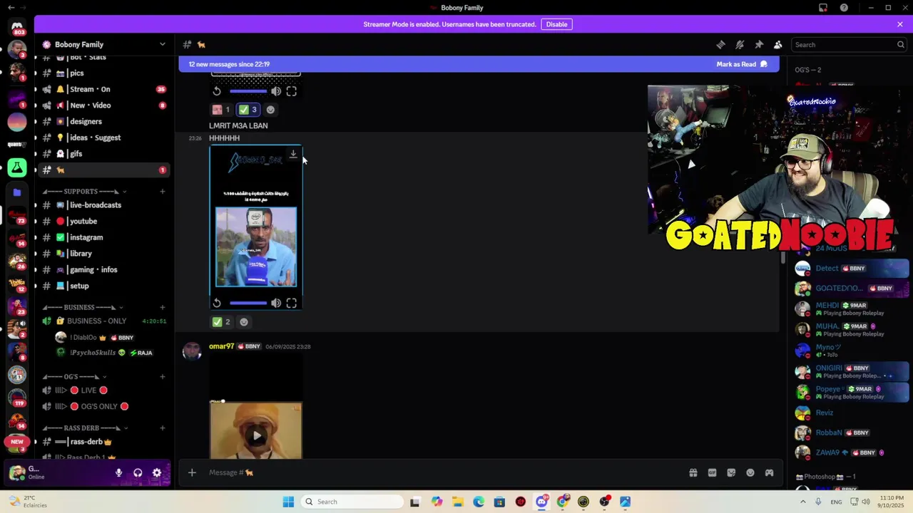Viewport: 913px width, 513px height.
Task: Add a reaction beside the count 2 check mark
Action: pos(244,322)
